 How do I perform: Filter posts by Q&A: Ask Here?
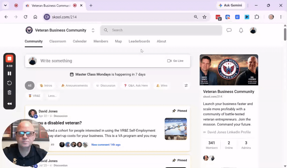[136, 85]
